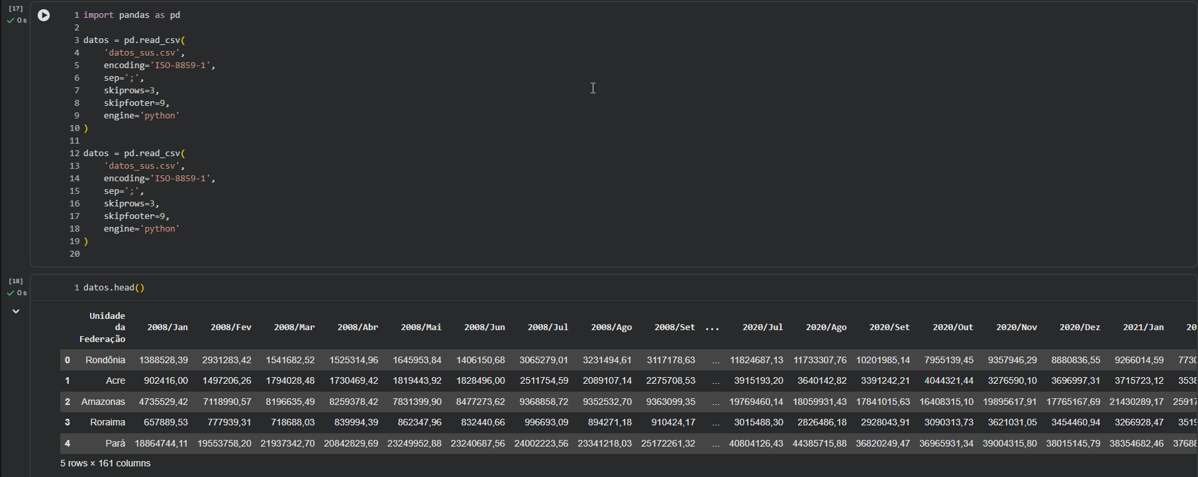Screen dimensions: 1198x477
Task: Click the cell value 657889,53
Action: click(x=166, y=422)
